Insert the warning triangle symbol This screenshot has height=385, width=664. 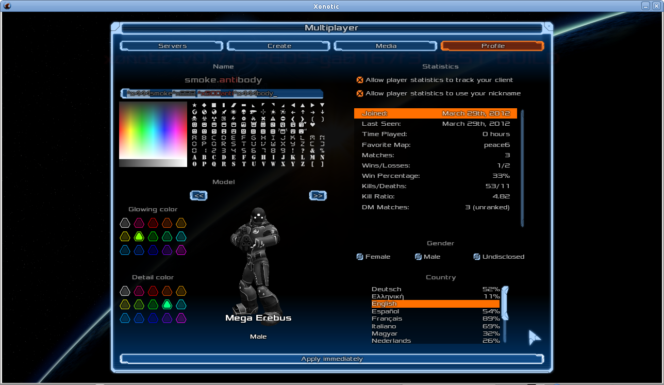pos(273,119)
